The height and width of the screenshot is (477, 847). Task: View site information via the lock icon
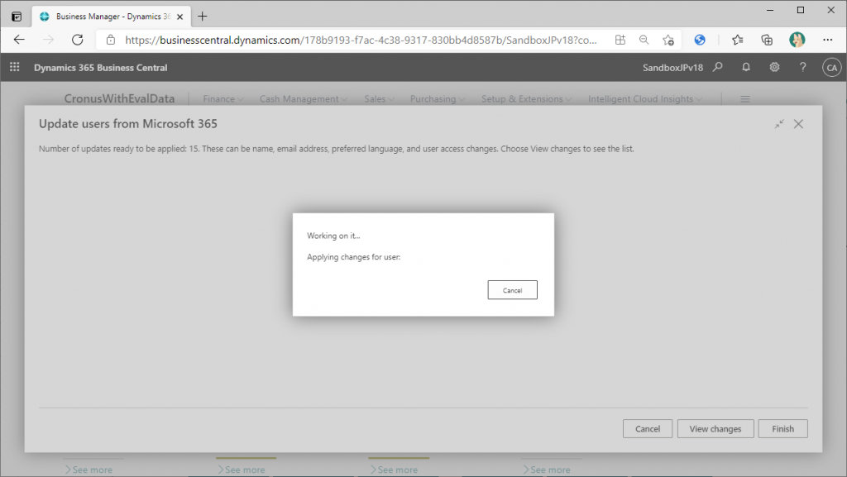coord(111,40)
